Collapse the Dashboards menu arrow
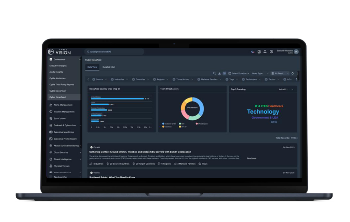Screen dimensions: 350x222 click(80, 59)
